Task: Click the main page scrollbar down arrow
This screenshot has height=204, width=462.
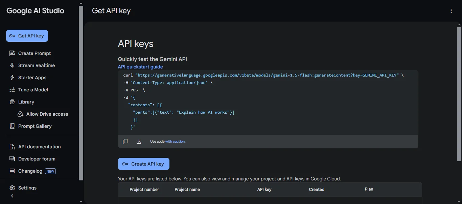Action: click(x=459, y=201)
